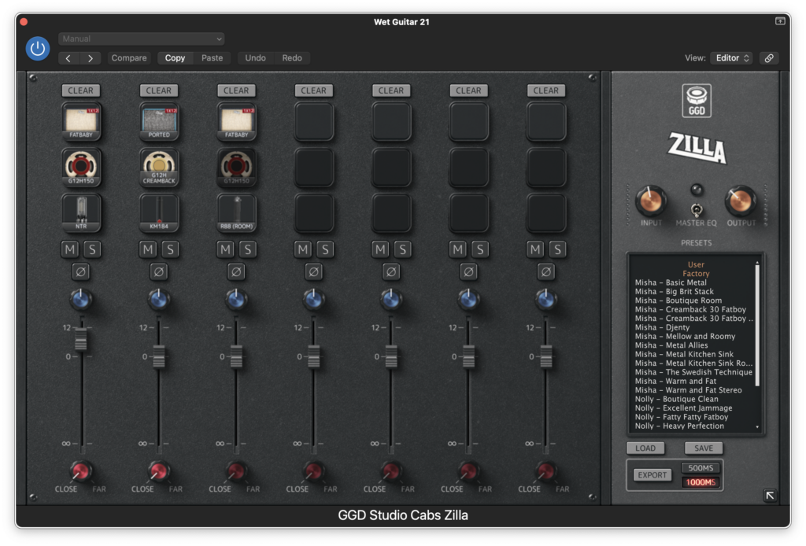Screen dimensions: 806x546
Task: Clear channel 2 with its CLEAR button
Action: point(158,90)
